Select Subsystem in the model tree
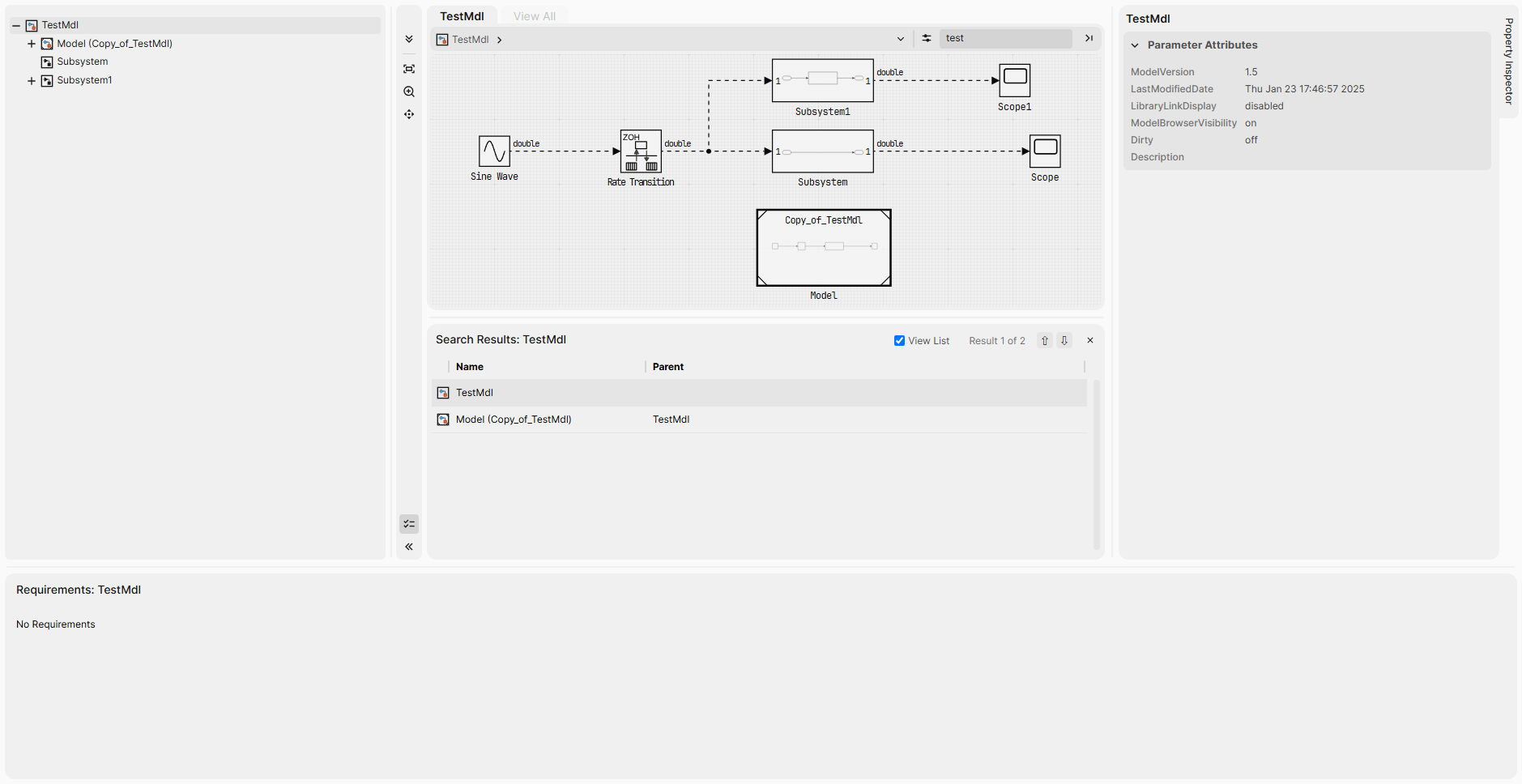This screenshot has height=784, width=1522. pos(82,62)
